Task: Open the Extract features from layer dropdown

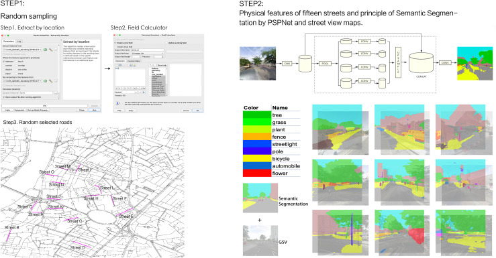Action: tap(22, 50)
